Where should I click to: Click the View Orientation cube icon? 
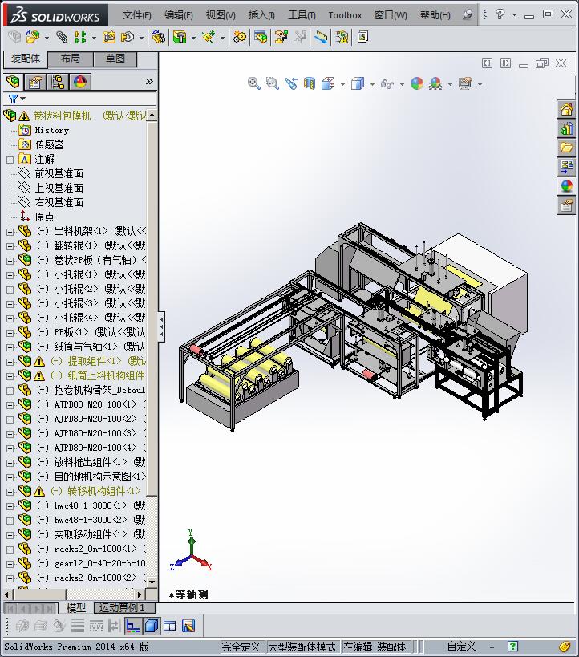(x=328, y=83)
